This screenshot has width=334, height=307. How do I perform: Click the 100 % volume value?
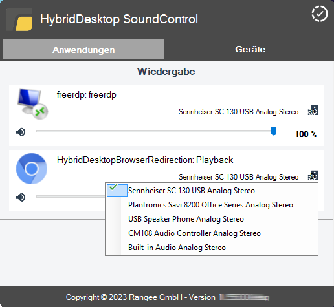pos(306,134)
